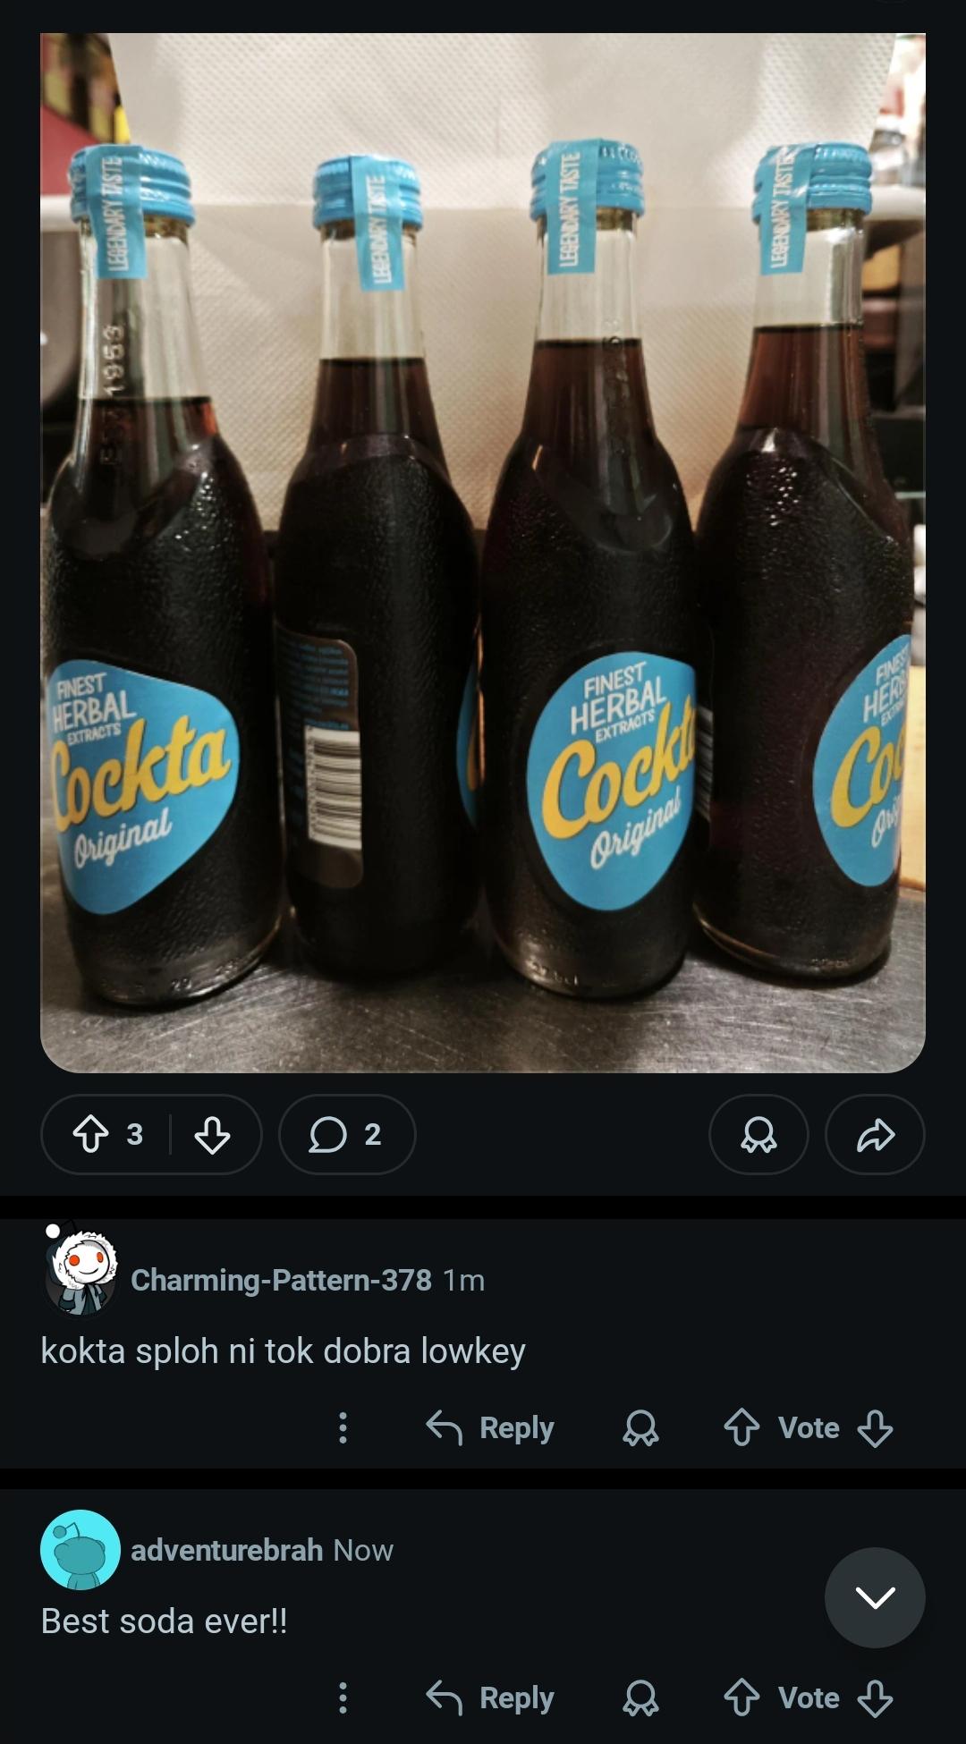
Task: Open options for Charming-Pattern-378's comment
Action: point(343,1428)
